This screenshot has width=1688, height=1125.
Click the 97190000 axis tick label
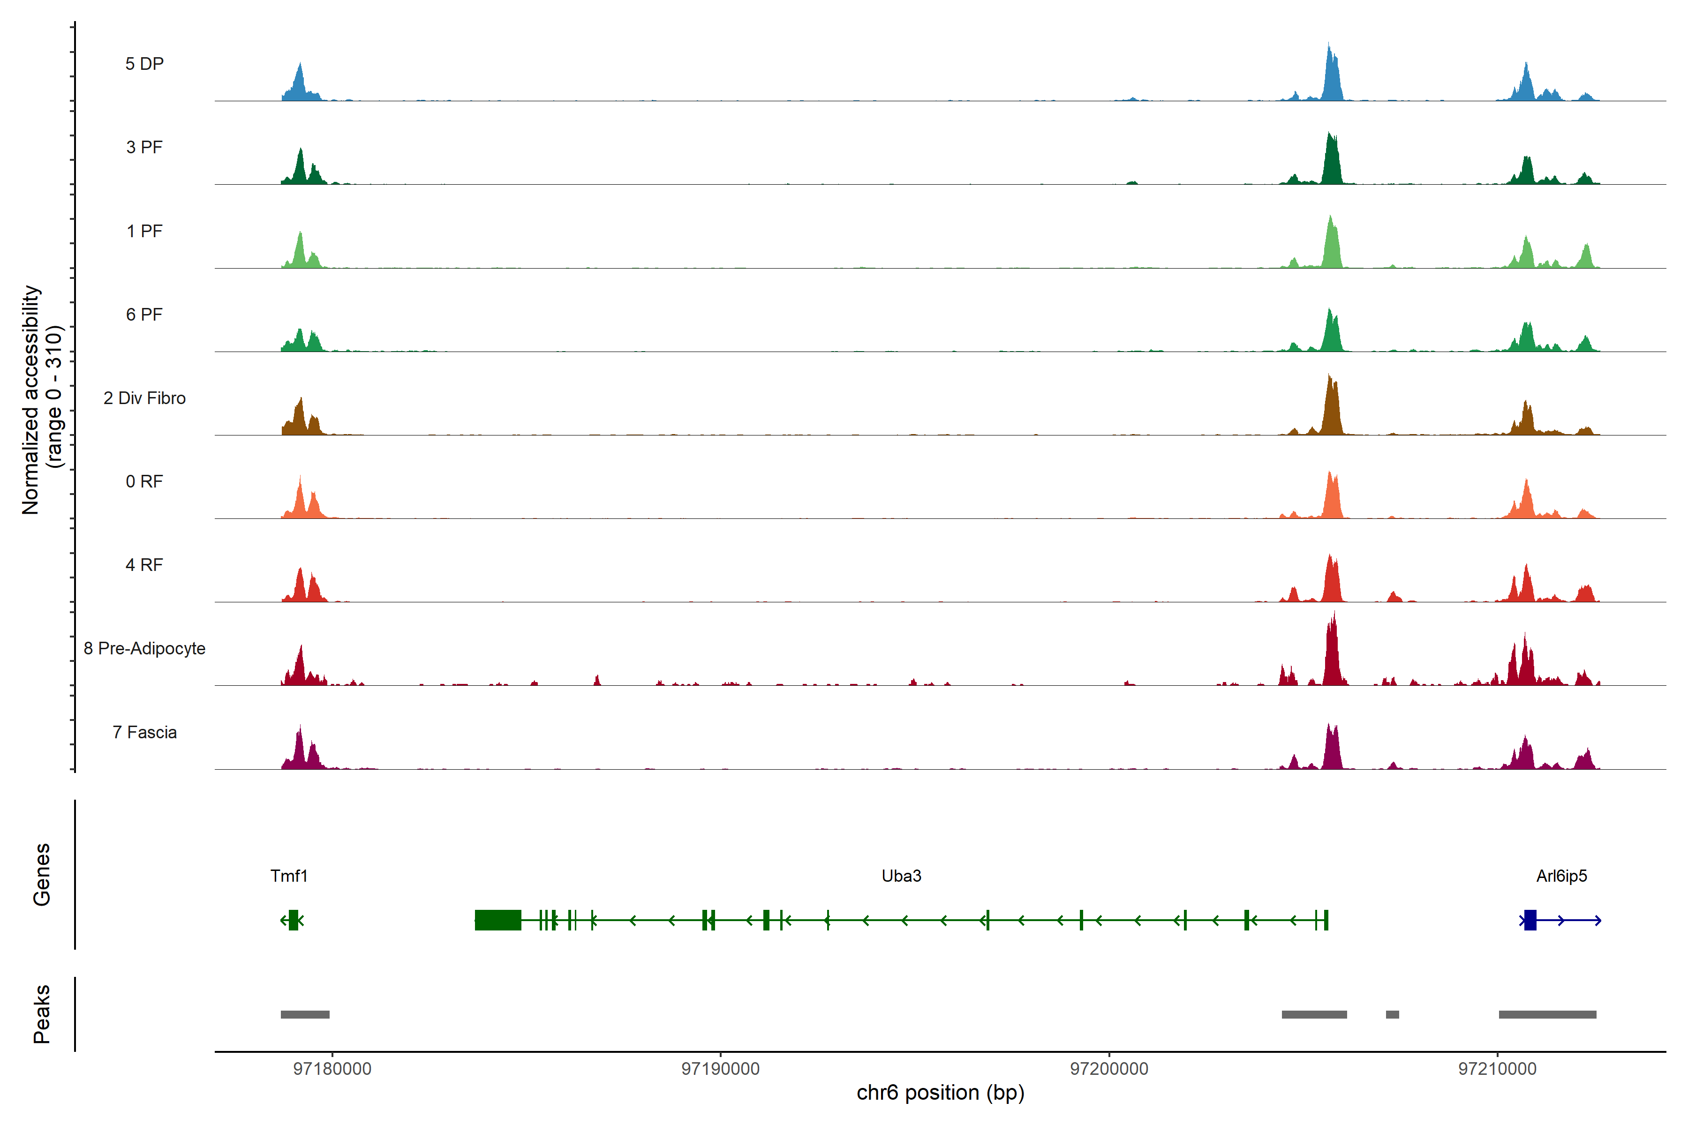[720, 1069]
